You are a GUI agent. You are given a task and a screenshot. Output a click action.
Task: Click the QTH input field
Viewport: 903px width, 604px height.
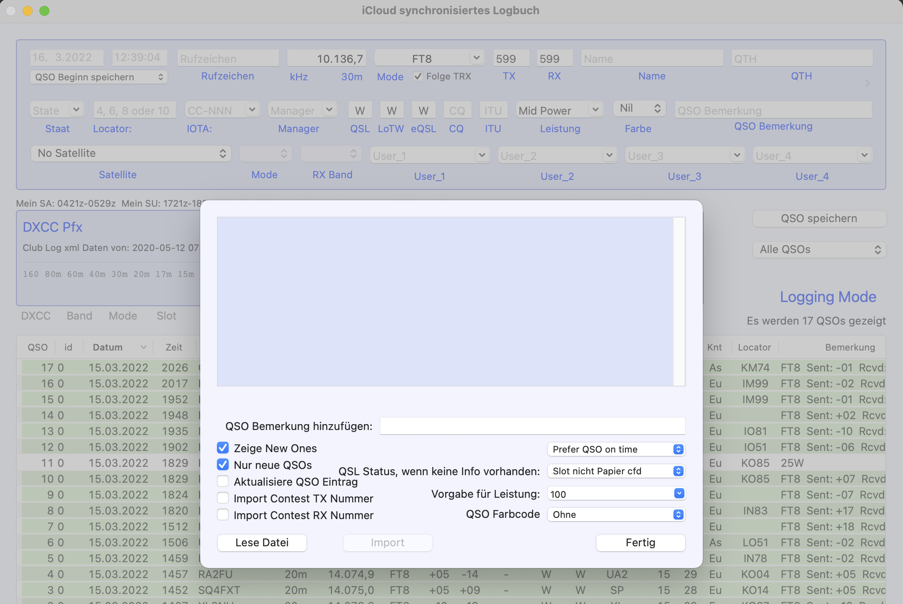(x=802, y=58)
